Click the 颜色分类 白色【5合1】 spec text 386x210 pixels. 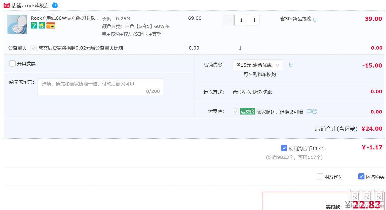pos(135,30)
